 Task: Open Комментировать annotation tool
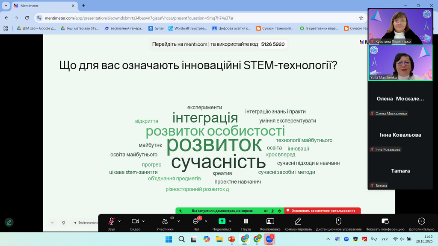coord(298,221)
